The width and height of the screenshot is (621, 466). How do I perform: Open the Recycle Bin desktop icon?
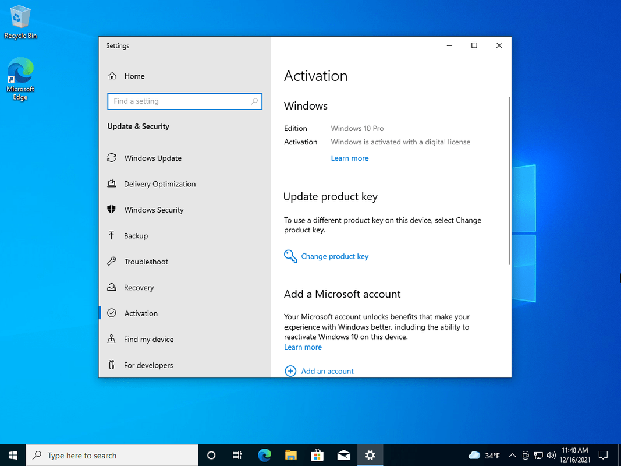20,23
